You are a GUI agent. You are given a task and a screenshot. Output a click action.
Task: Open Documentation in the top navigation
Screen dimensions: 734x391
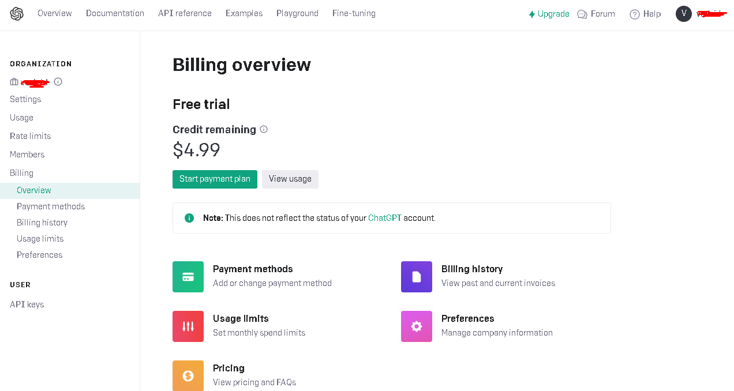point(115,13)
